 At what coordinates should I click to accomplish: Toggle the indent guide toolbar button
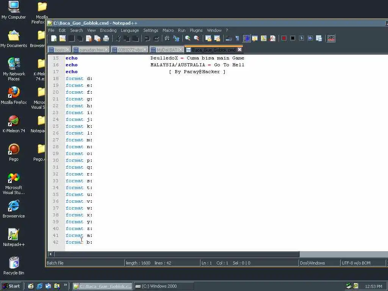(x=246, y=38)
